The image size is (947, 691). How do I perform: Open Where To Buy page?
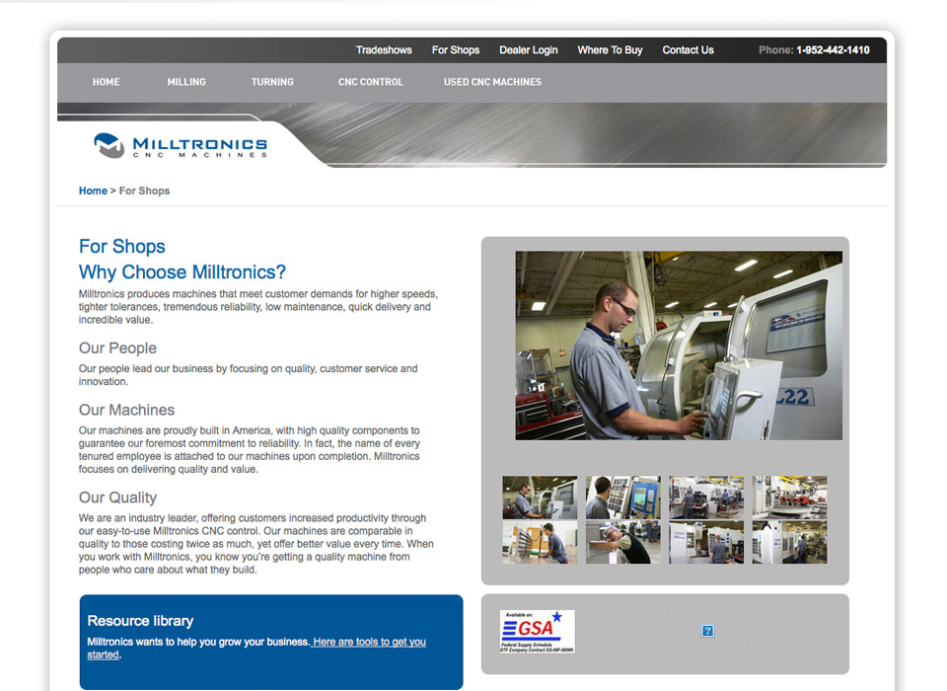click(610, 50)
